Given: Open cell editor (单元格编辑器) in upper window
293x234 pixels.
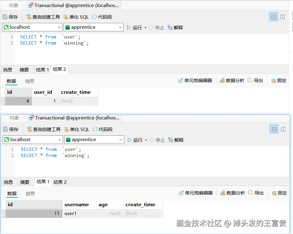Looking at the screenshot, I should click(195, 81).
